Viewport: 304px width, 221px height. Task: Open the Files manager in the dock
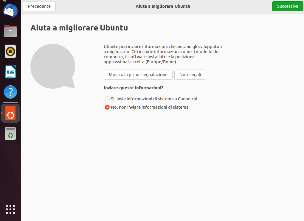(x=10, y=31)
